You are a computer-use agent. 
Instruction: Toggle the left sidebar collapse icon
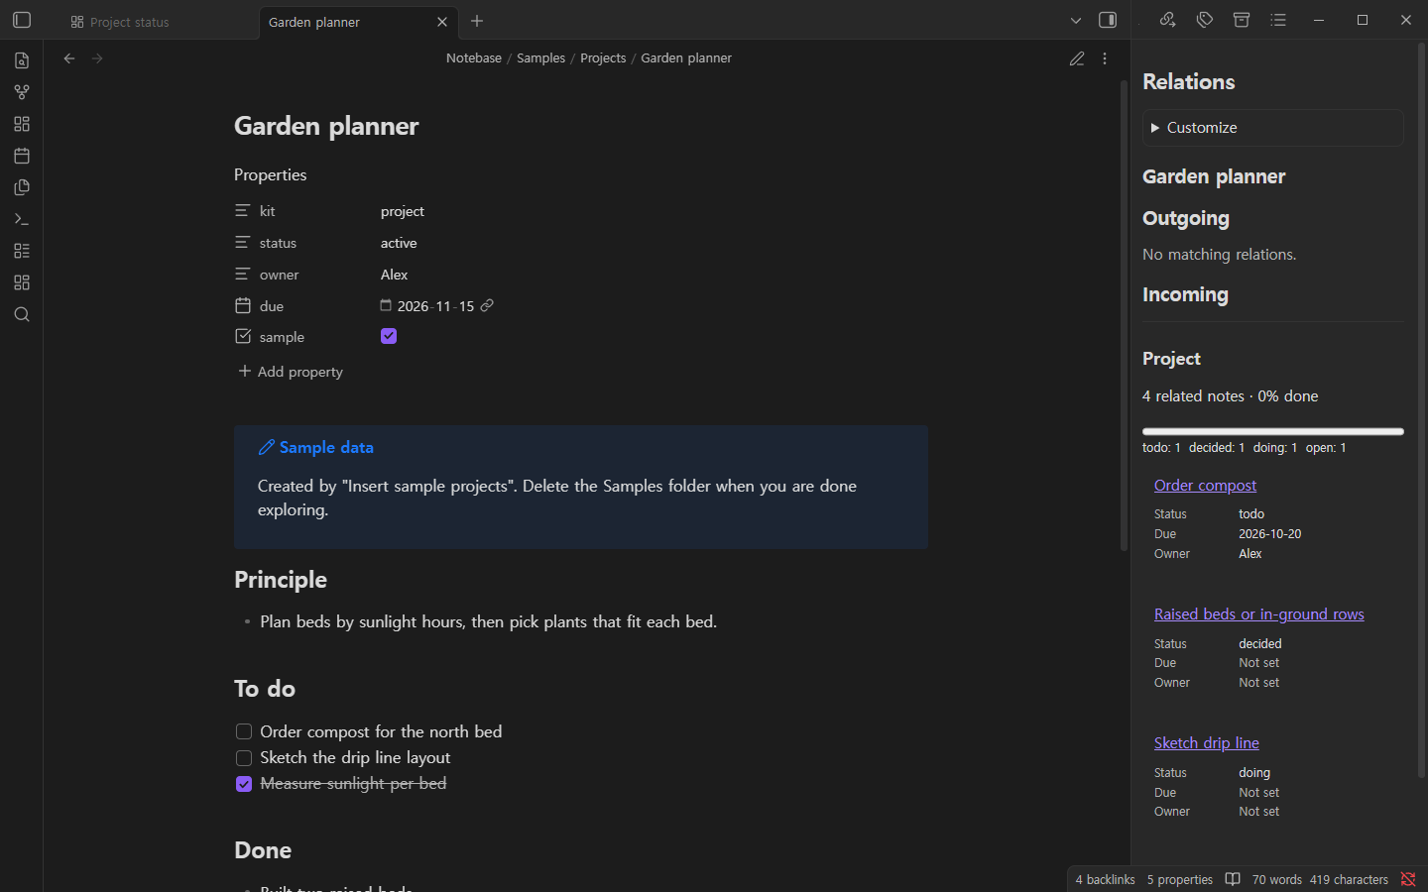pyautogui.click(x=22, y=20)
